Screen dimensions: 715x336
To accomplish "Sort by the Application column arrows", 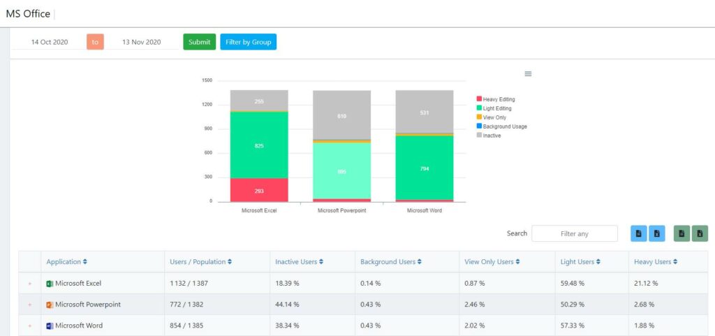I will coord(85,262).
